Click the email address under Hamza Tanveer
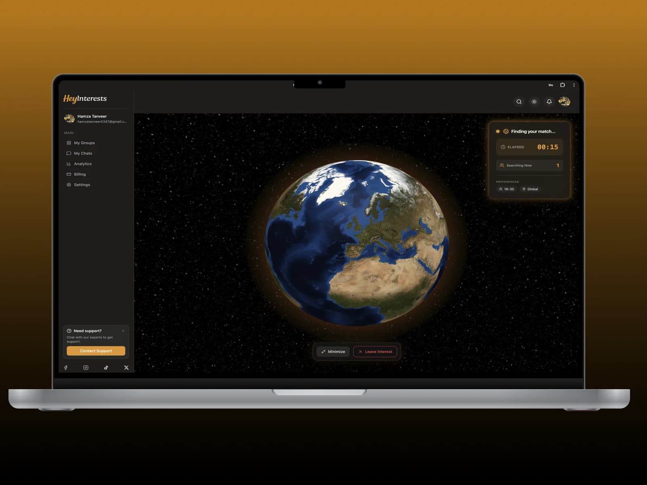Screen dimensions: 647x485 (x=102, y=122)
